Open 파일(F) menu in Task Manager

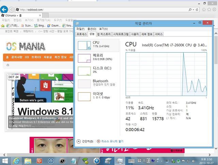point(80,29)
